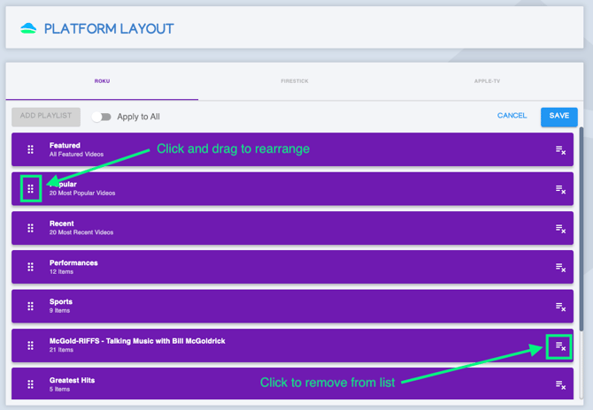Remove Popular playlist from the list

(560, 189)
